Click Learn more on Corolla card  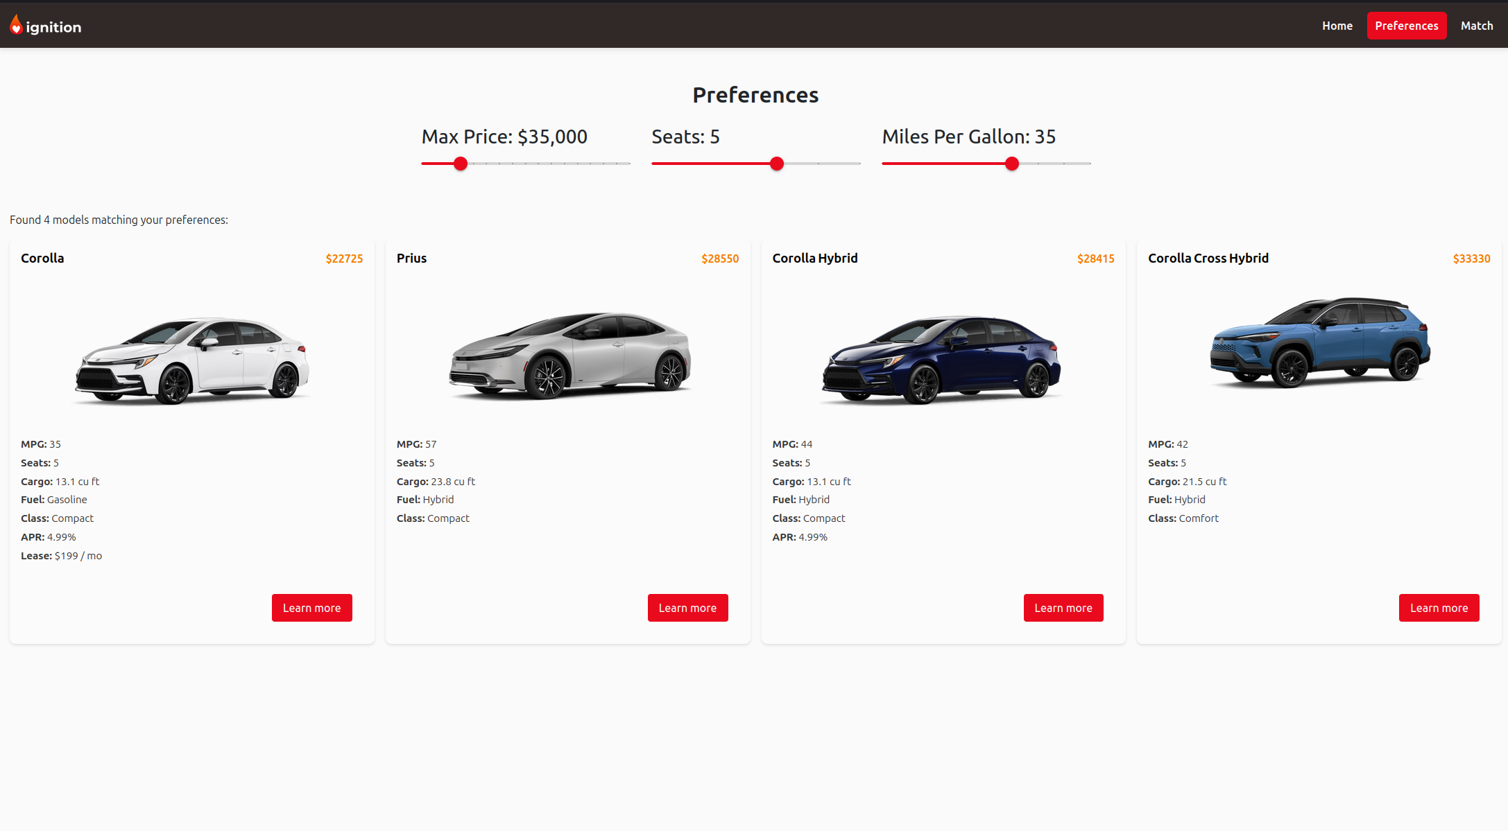point(311,608)
